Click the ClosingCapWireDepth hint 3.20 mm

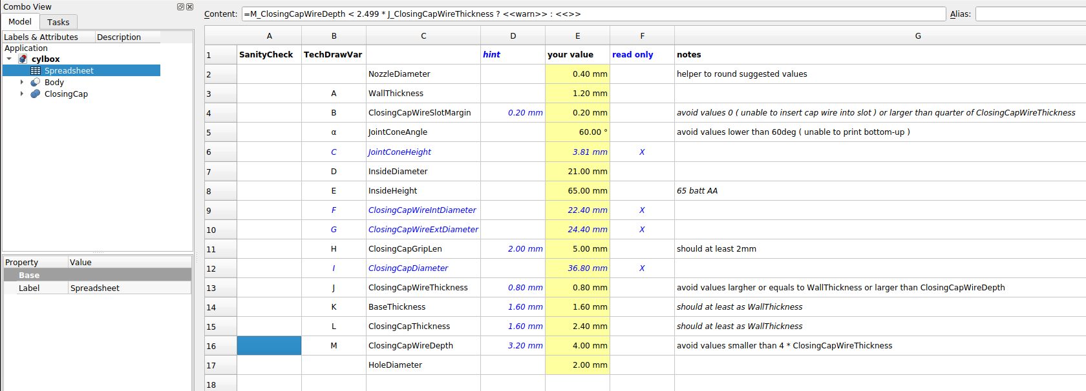pos(513,346)
